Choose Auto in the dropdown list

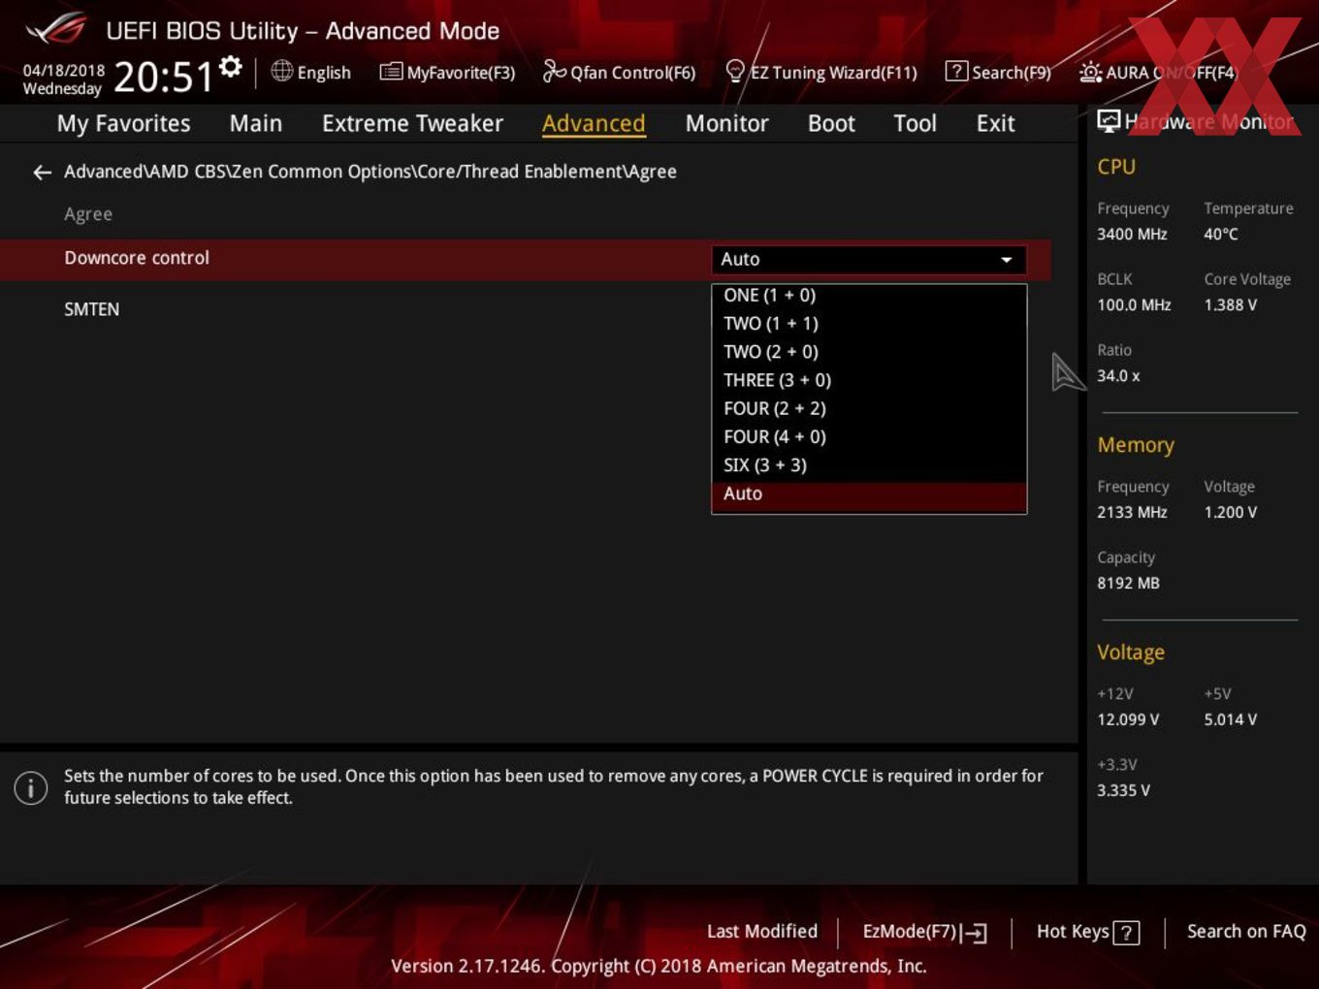(869, 494)
